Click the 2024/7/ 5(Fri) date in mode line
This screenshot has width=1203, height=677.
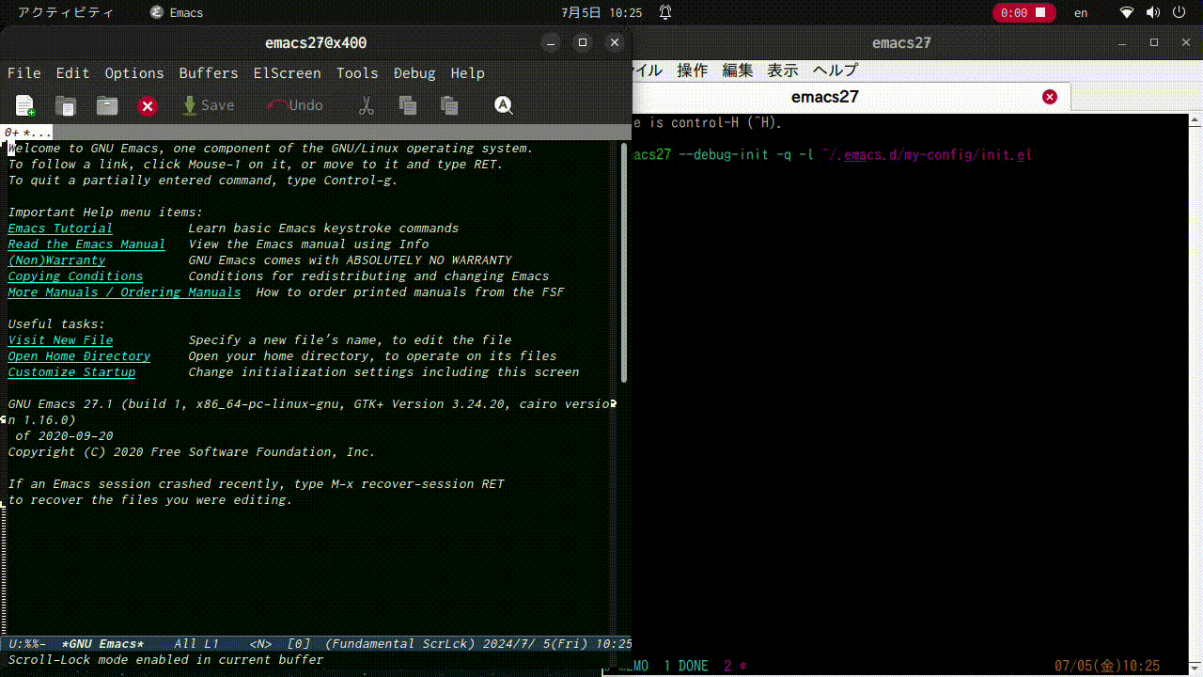pos(536,644)
